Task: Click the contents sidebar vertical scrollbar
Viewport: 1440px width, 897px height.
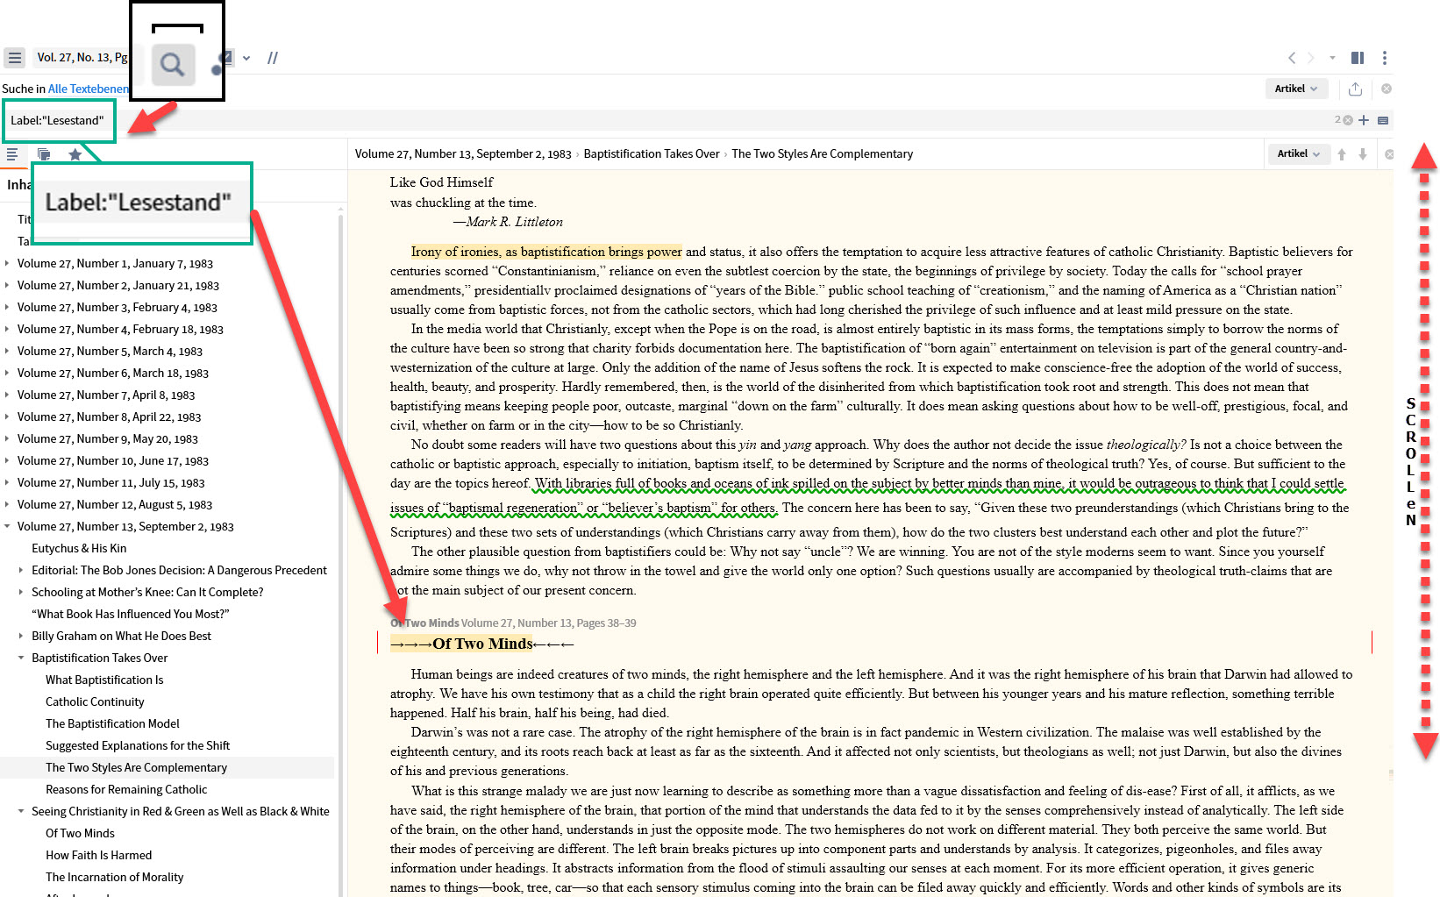Action: pos(340,552)
